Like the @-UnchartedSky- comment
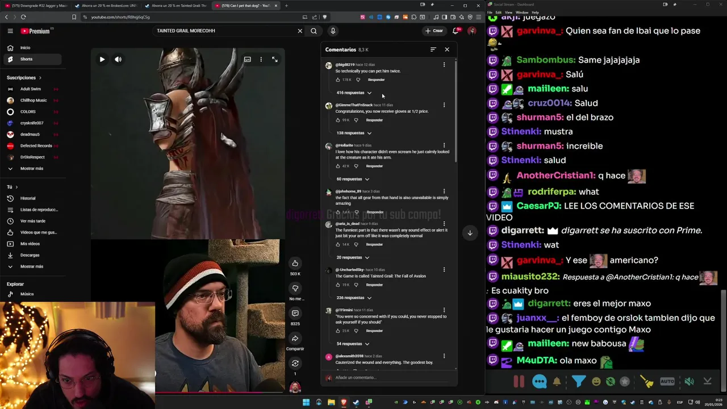Viewport: 727px width, 409px height. [x=338, y=285]
